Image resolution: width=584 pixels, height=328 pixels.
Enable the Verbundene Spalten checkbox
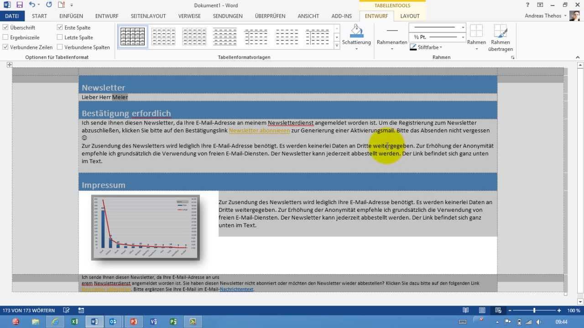tap(60, 47)
